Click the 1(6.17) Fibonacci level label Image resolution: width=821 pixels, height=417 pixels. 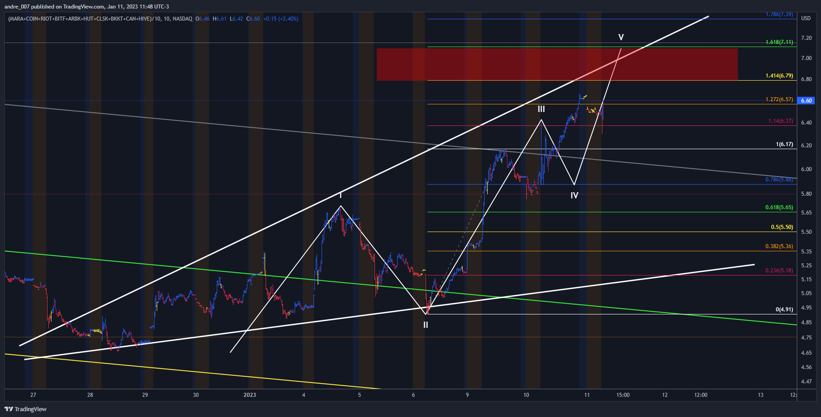[x=784, y=144]
